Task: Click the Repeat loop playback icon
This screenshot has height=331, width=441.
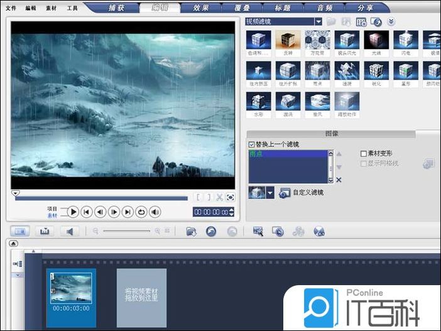Action: [141, 212]
